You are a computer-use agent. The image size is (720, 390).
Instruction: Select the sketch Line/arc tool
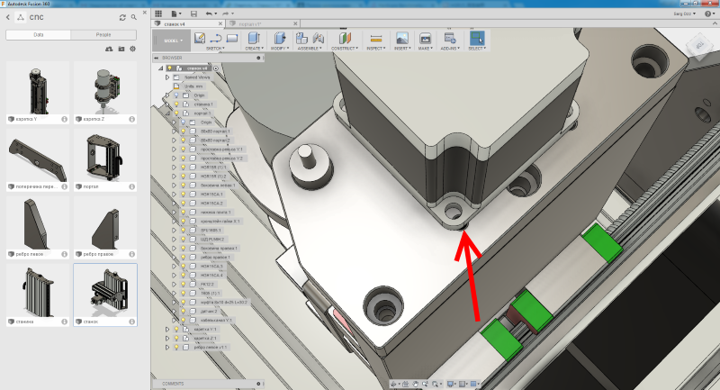coord(215,38)
